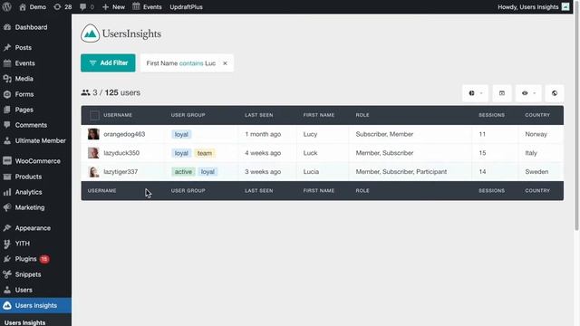Screen dimensions: 580x326
Task: Click the orangedog463 avatar thumbnail
Action: [93, 134]
